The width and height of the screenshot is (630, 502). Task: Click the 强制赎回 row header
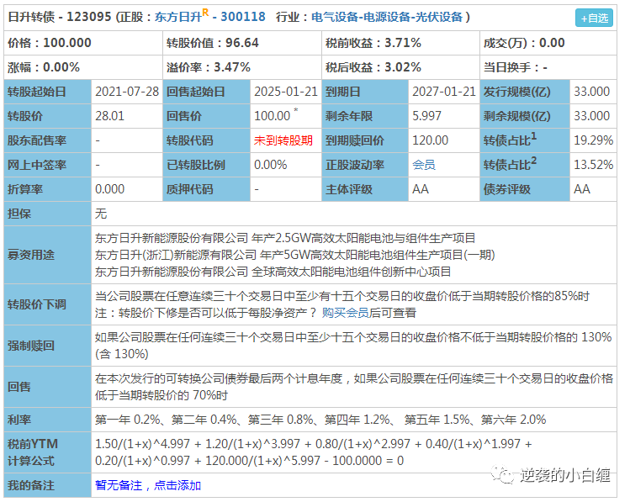(x=47, y=346)
